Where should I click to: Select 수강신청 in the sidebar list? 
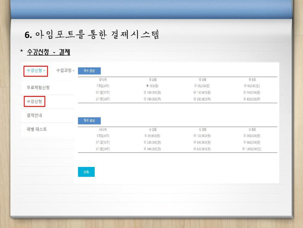pos(34,101)
